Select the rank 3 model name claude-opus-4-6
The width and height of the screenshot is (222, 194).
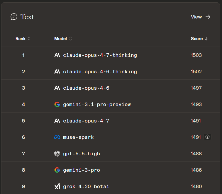click(x=86, y=88)
